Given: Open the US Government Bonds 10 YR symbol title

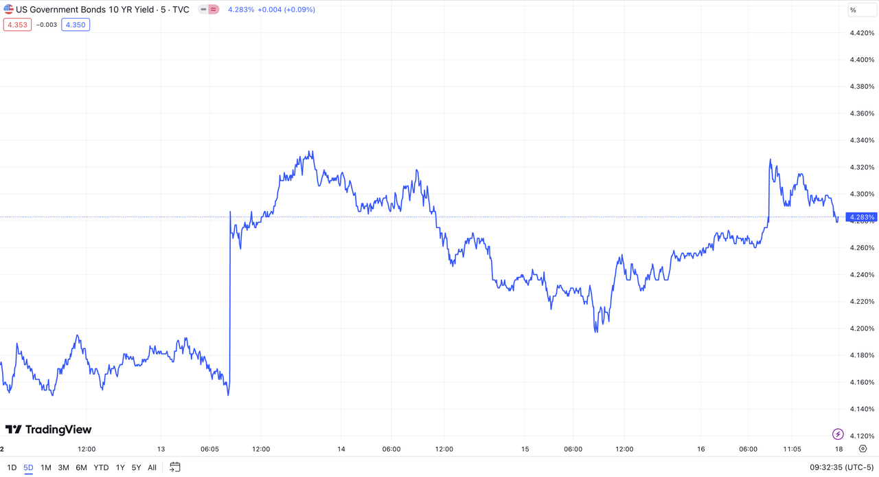Looking at the screenshot, I should (x=102, y=10).
